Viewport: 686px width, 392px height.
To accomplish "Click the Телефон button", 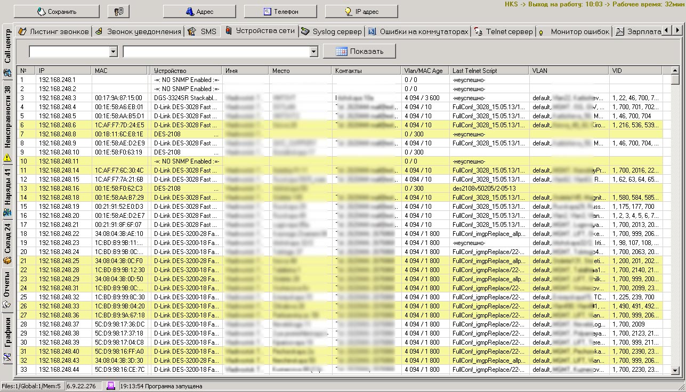I will [x=280, y=11].
